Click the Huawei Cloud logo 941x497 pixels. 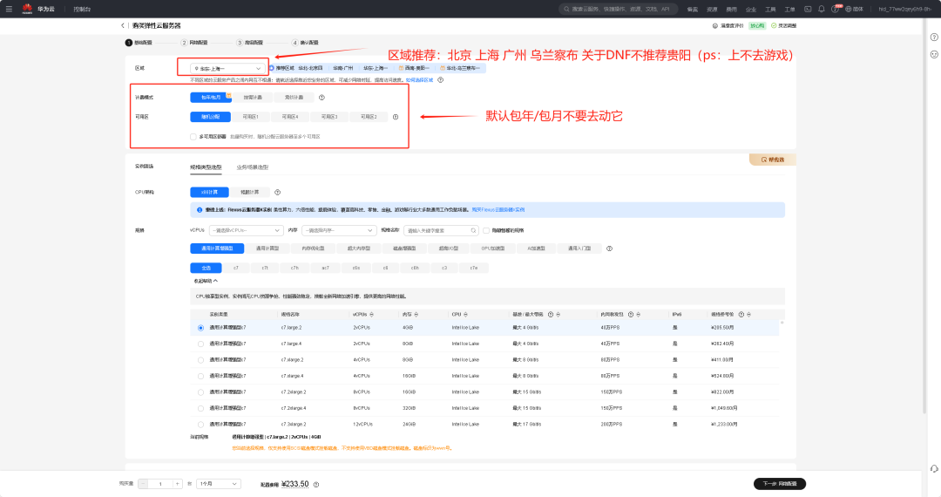point(27,9)
